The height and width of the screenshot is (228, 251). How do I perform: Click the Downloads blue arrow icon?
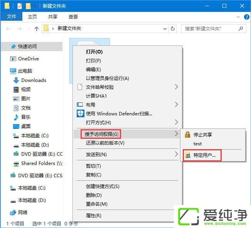tap(16, 80)
